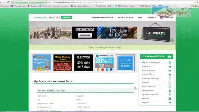
Task: Open the Make Money by clicking ad
Action: tap(62, 63)
